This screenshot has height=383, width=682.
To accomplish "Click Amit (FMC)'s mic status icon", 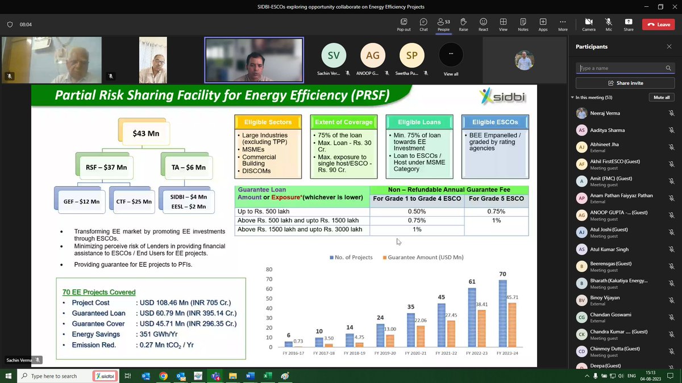I will tap(671, 182).
